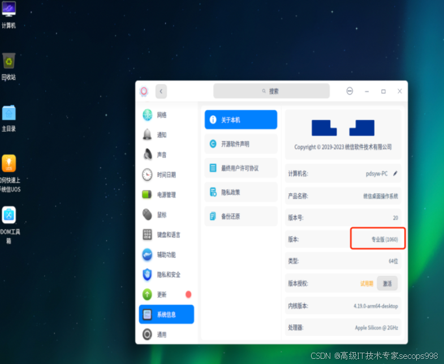Click the 试用期 authorization status text

coord(367,284)
